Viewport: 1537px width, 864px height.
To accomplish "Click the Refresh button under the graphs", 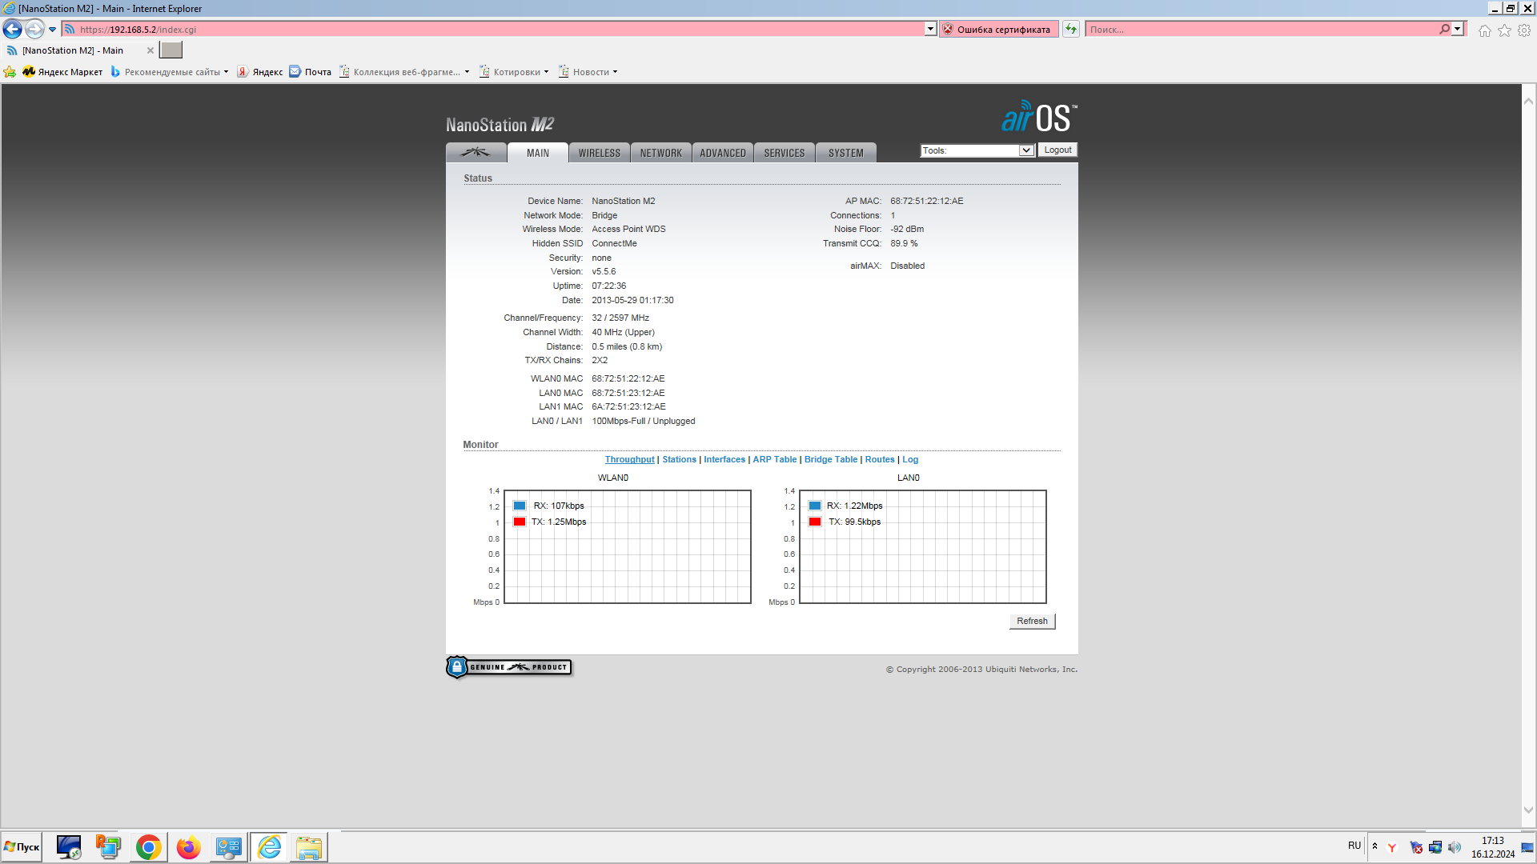I will point(1032,621).
